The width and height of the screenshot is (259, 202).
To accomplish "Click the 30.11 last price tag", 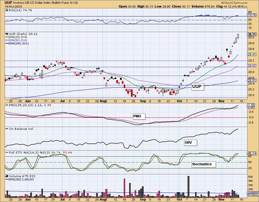I will click(252, 35).
